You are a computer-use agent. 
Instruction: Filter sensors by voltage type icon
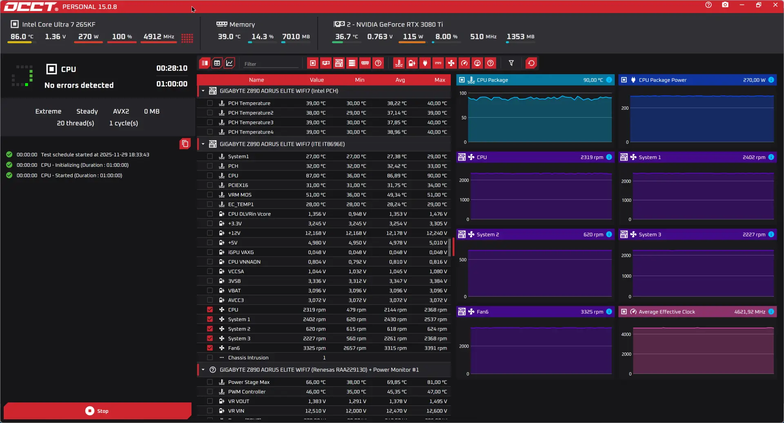click(x=412, y=63)
